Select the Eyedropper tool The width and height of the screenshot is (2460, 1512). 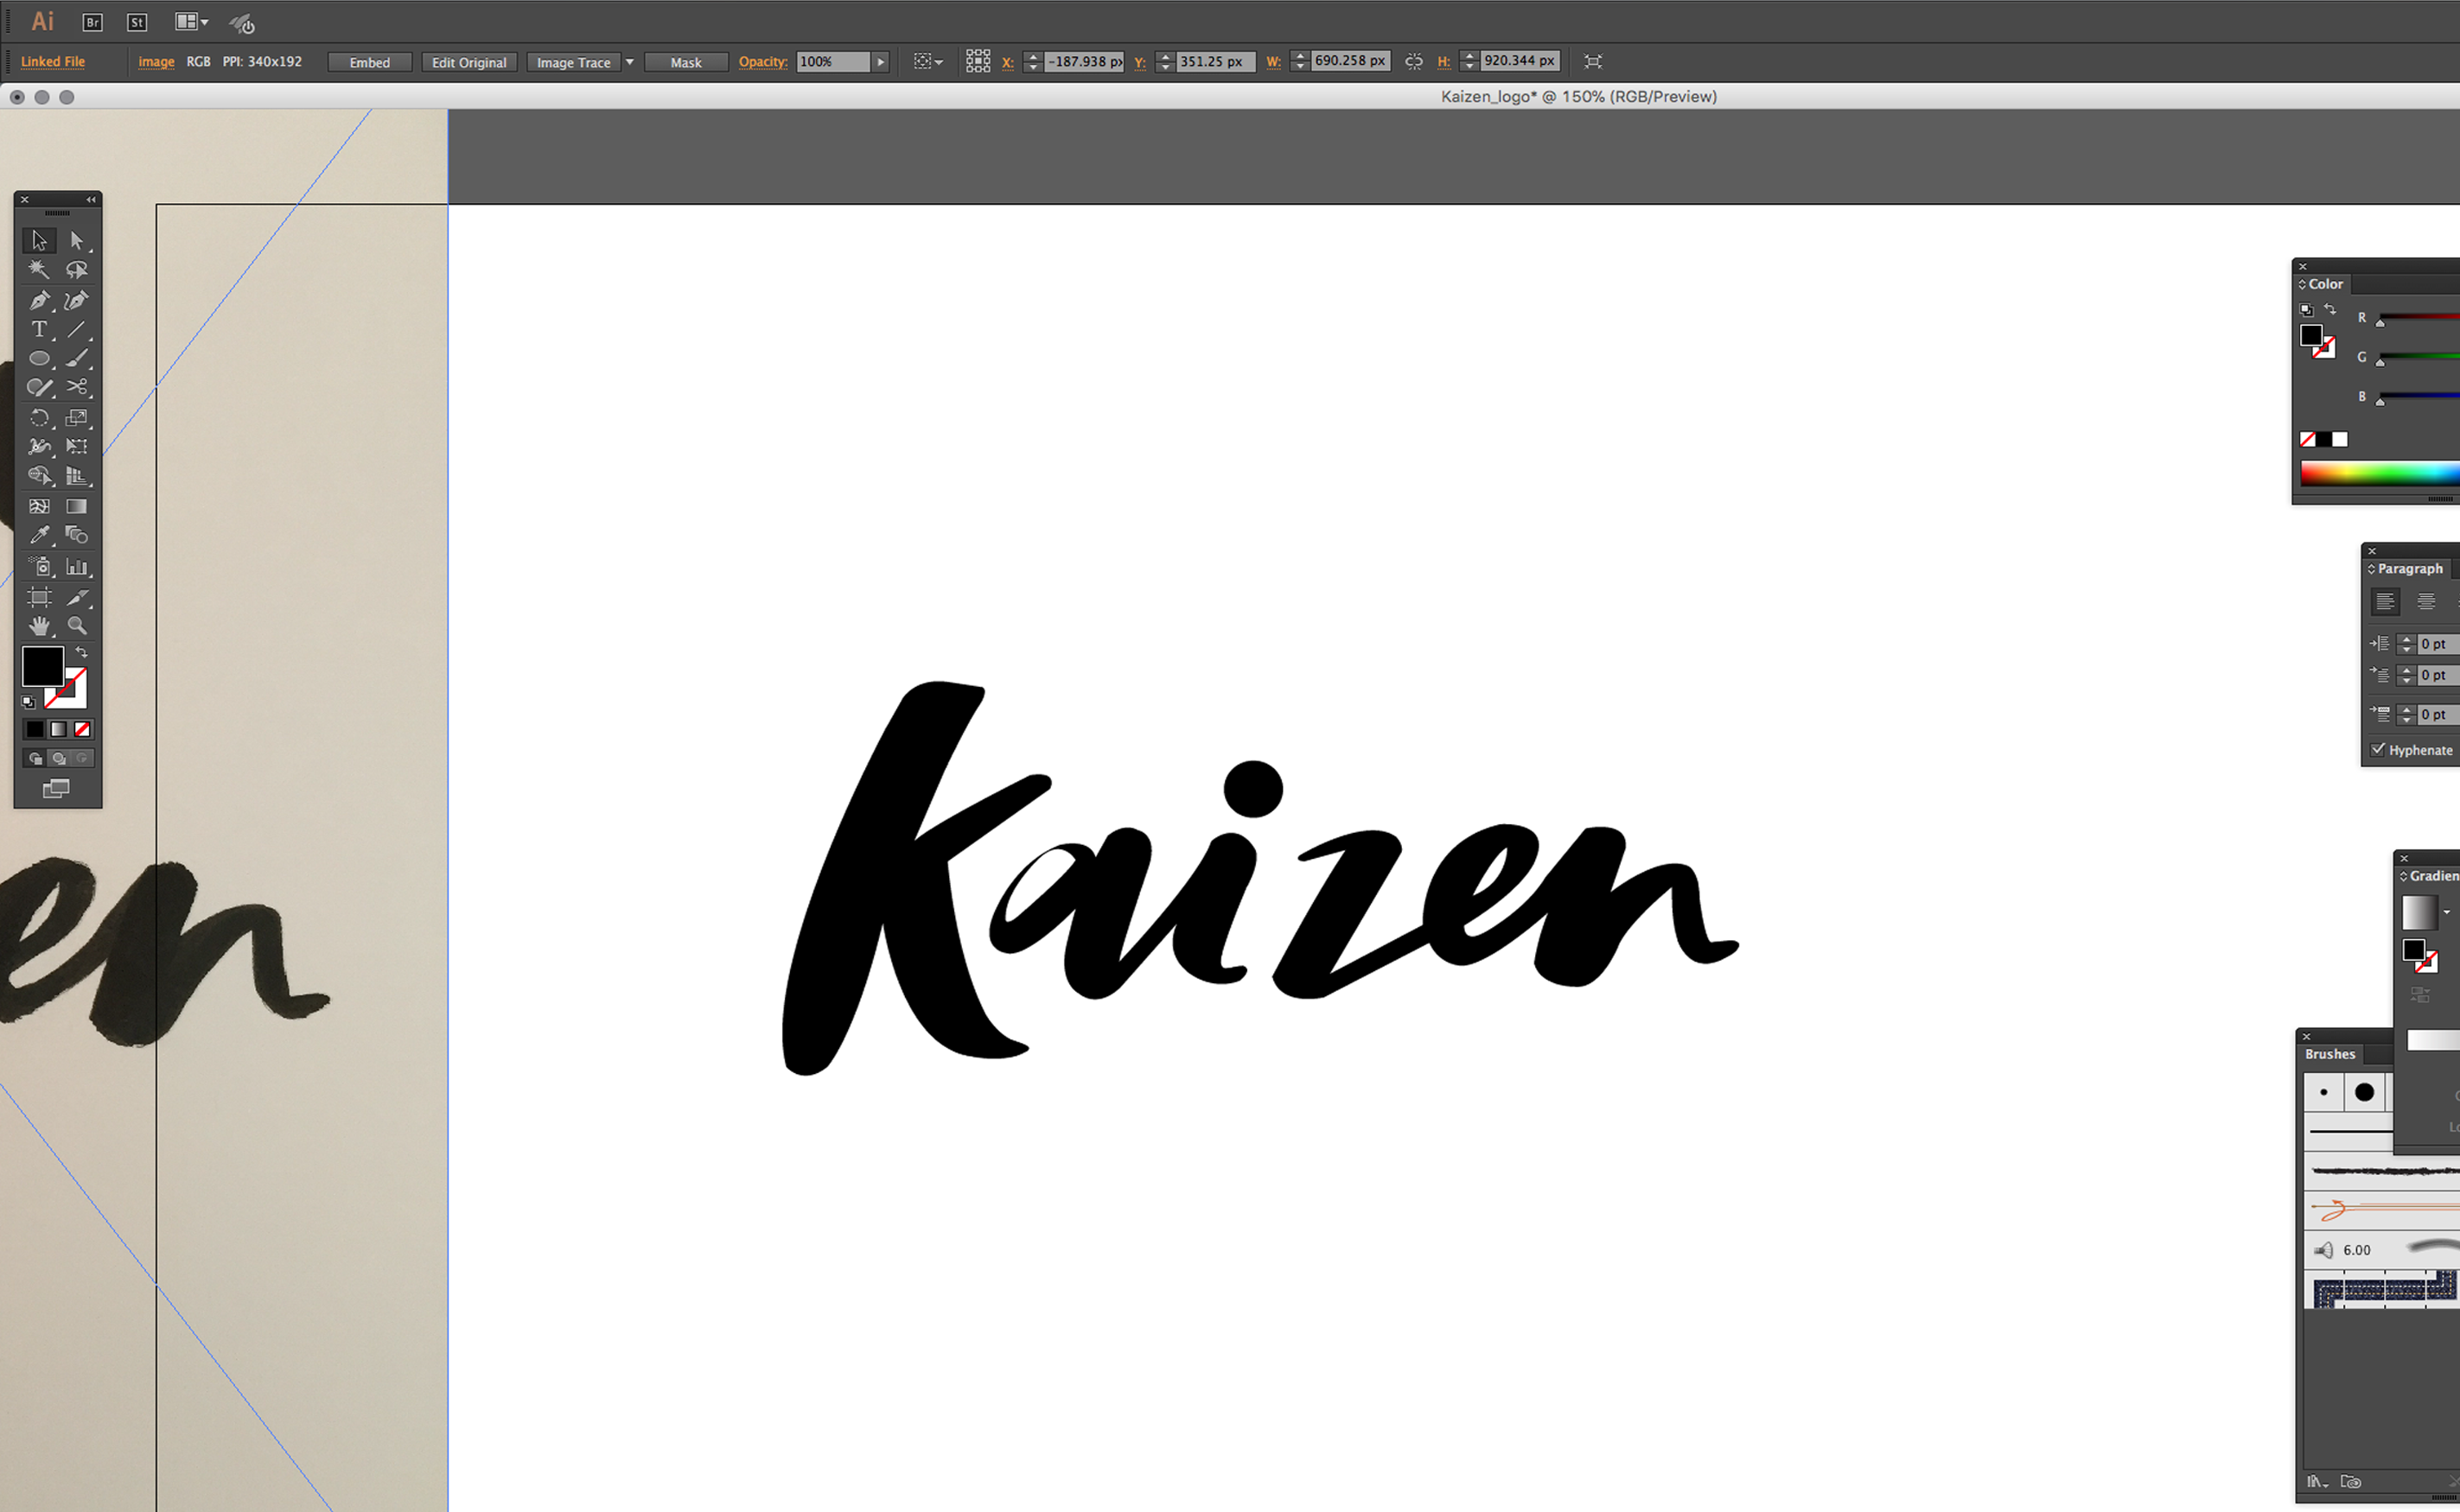(x=39, y=535)
